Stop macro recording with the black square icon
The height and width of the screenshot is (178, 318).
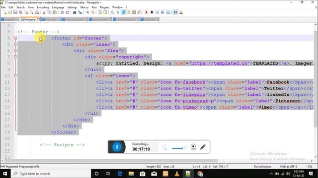tap(152, 12)
